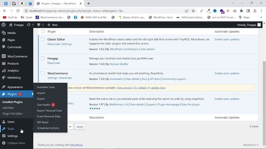
Task: Open WP Reset from Tools submenu
Action: (x=42, y=123)
